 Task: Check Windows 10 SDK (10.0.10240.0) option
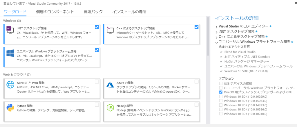(x=221, y=114)
